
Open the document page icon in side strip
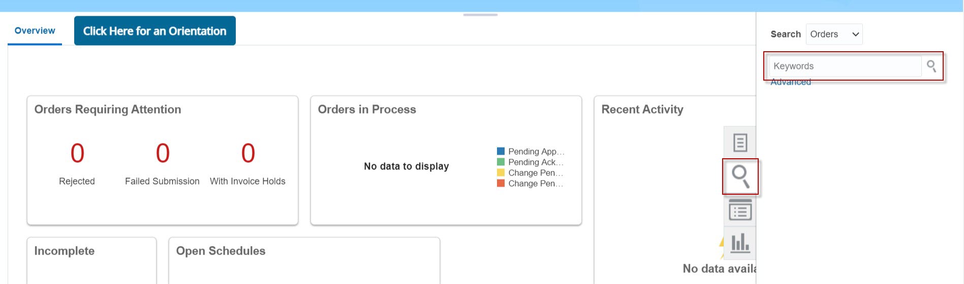[740, 143]
